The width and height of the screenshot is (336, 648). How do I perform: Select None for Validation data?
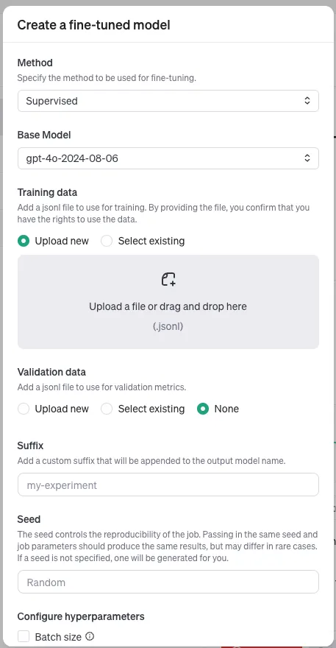pyautogui.click(x=203, y=409)
